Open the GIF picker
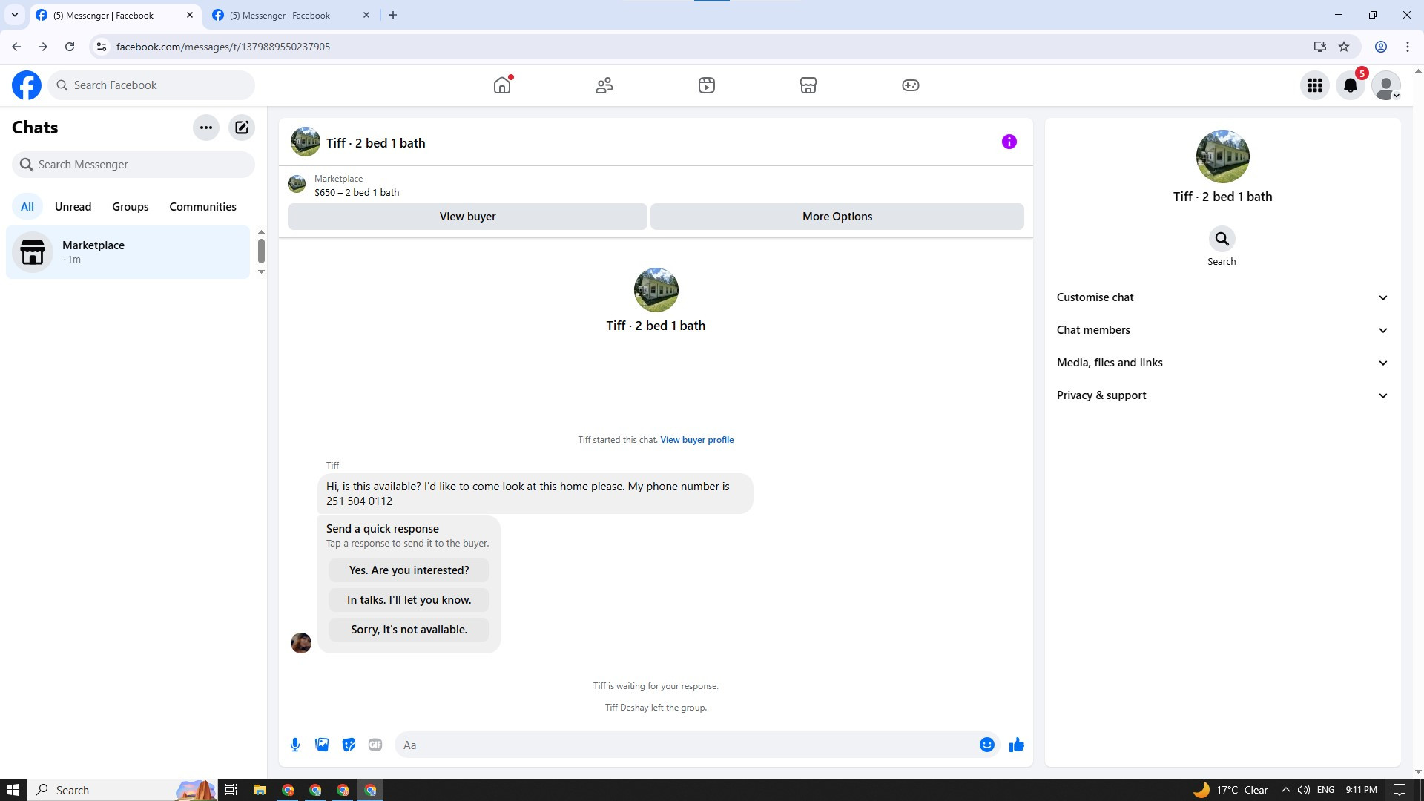Viewport: 1424px width, 801px height. (375, 745)
